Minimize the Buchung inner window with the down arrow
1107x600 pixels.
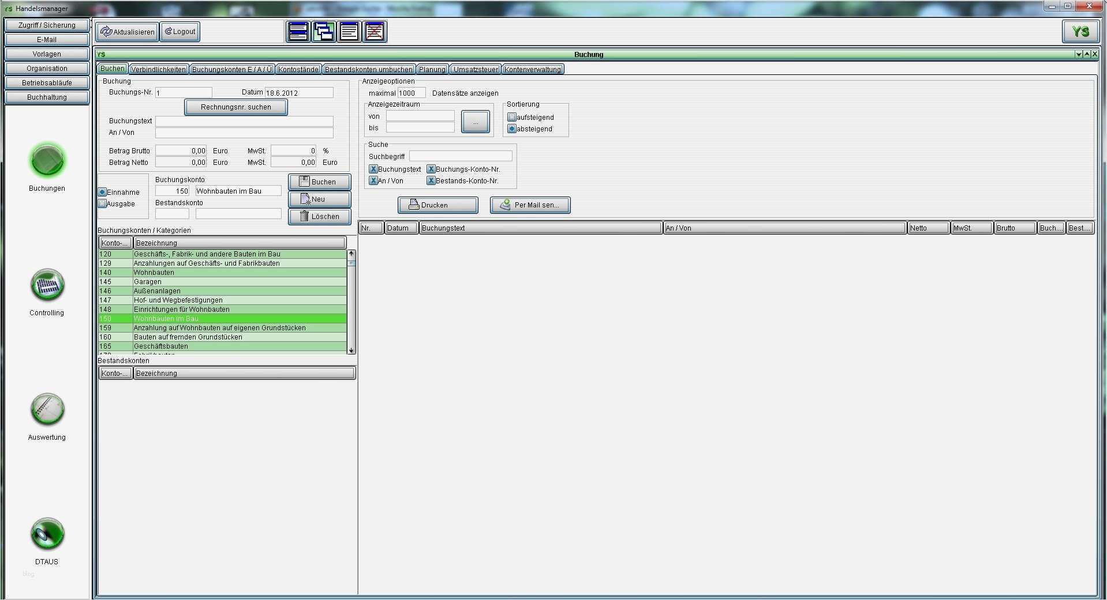pos(1078,54)
